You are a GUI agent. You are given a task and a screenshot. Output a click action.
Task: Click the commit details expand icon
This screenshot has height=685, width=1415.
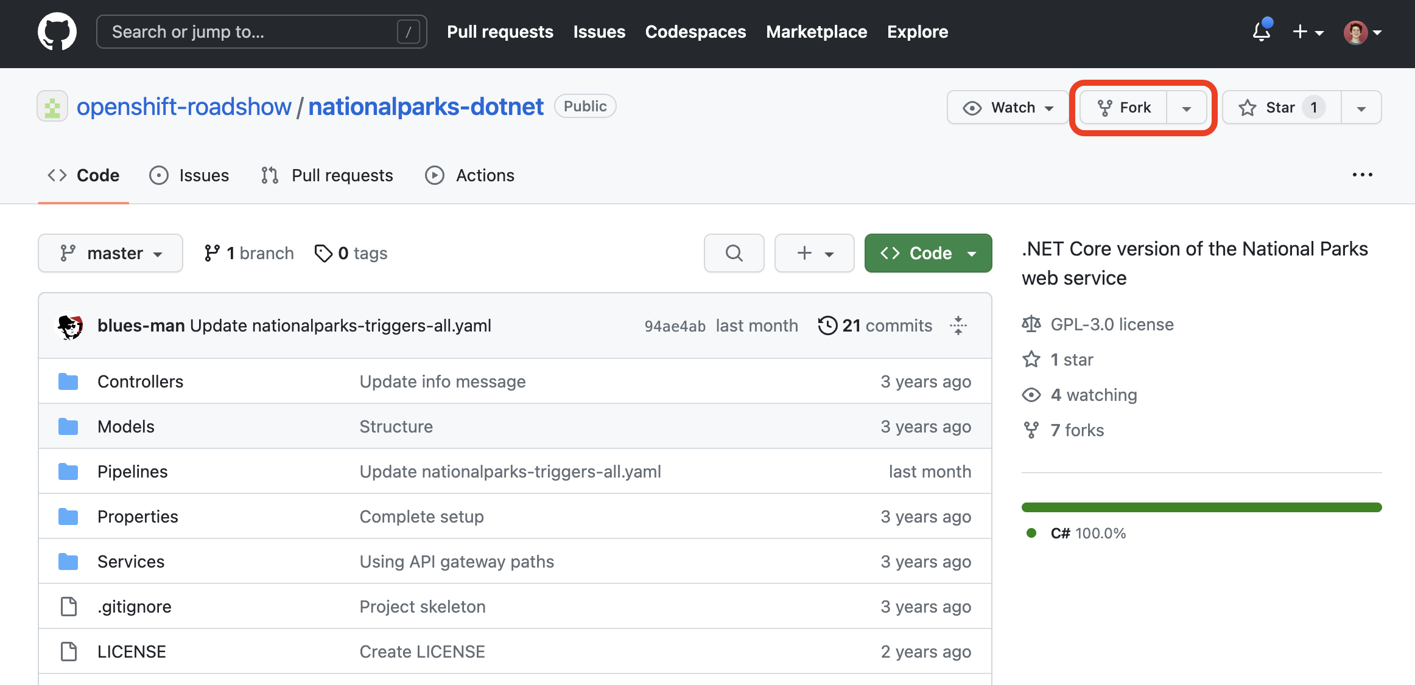(x=958, y=325)
